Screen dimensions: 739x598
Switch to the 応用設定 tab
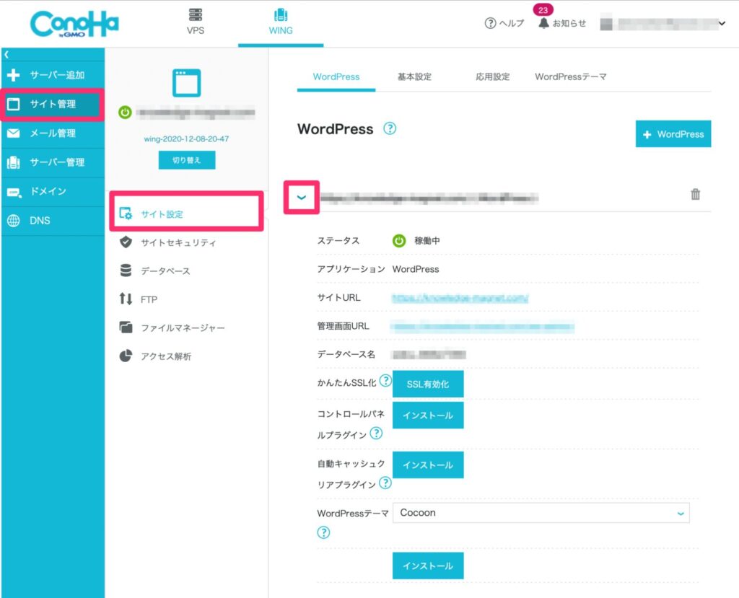pos(492,76)
